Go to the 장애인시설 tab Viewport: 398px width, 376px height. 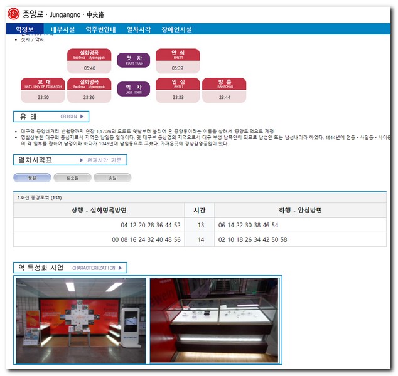point(176,29)
